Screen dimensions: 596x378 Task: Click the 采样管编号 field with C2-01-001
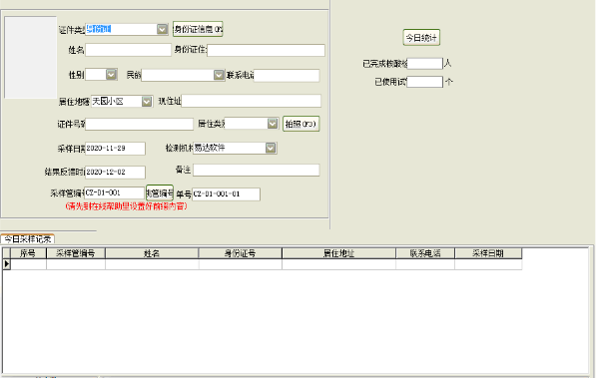click(x=114, y=192)
